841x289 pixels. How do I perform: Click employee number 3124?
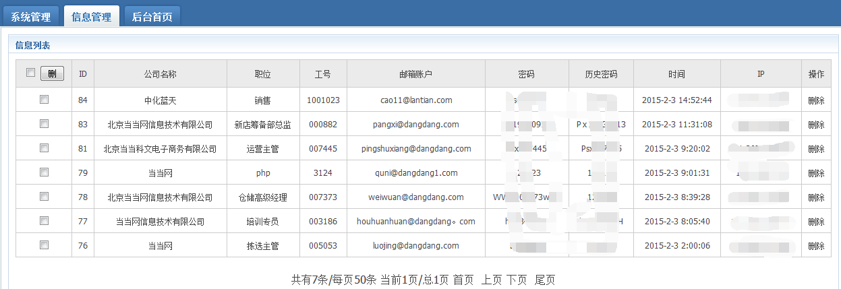point(323,173)
